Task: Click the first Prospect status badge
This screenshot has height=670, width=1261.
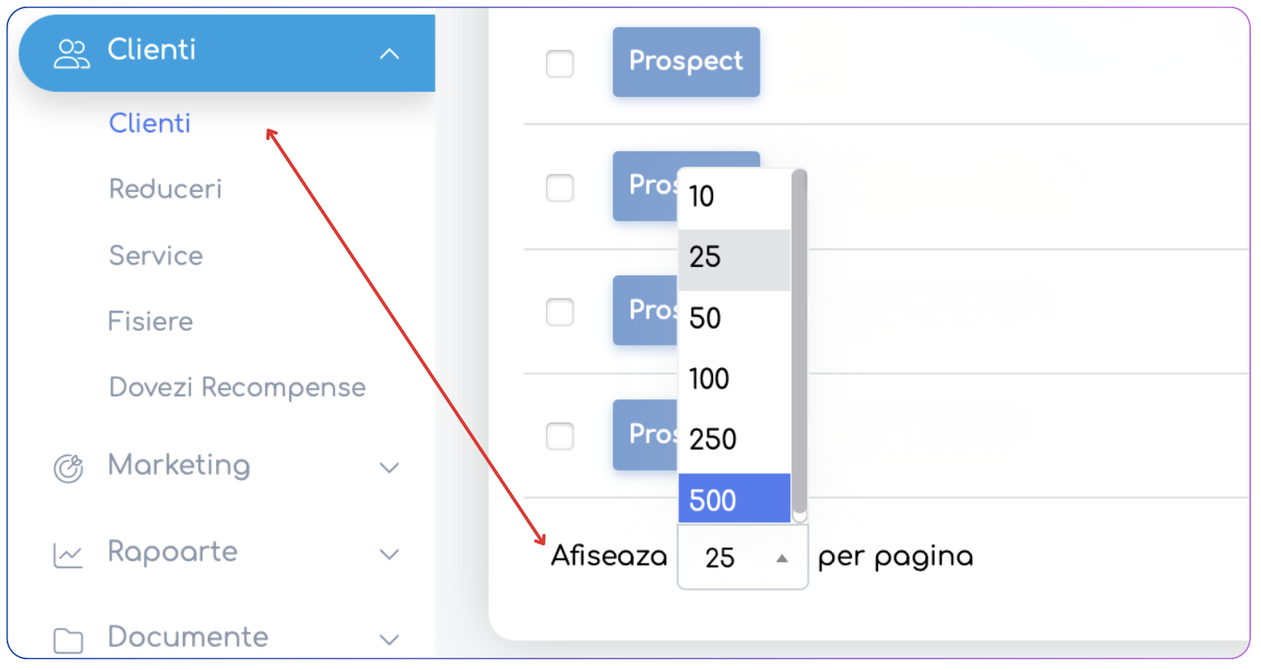Action: coord(686,62)
